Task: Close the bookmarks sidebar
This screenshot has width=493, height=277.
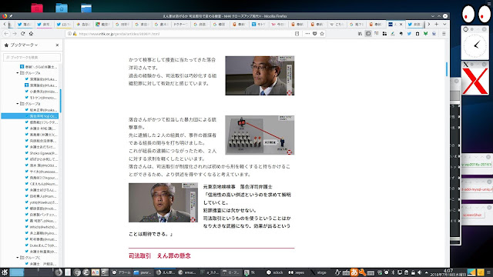Action: point(57,45)
